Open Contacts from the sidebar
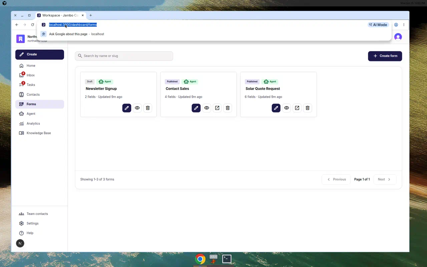 pyautogui.click(x=40, y=94)
